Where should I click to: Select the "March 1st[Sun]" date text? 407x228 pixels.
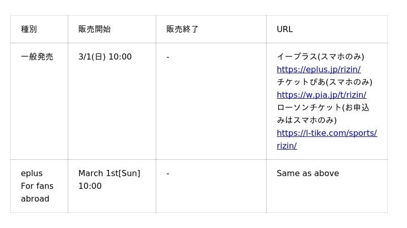pos(109,173)
